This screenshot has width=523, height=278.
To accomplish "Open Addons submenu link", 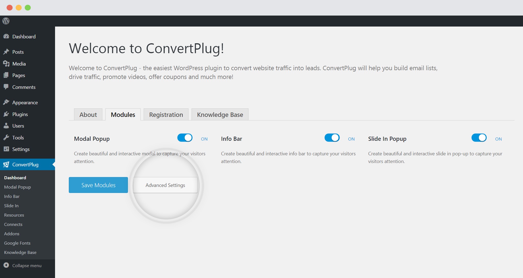I will [12, 234].
